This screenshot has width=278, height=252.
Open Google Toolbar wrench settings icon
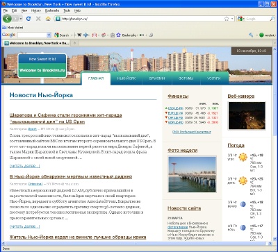251,35
